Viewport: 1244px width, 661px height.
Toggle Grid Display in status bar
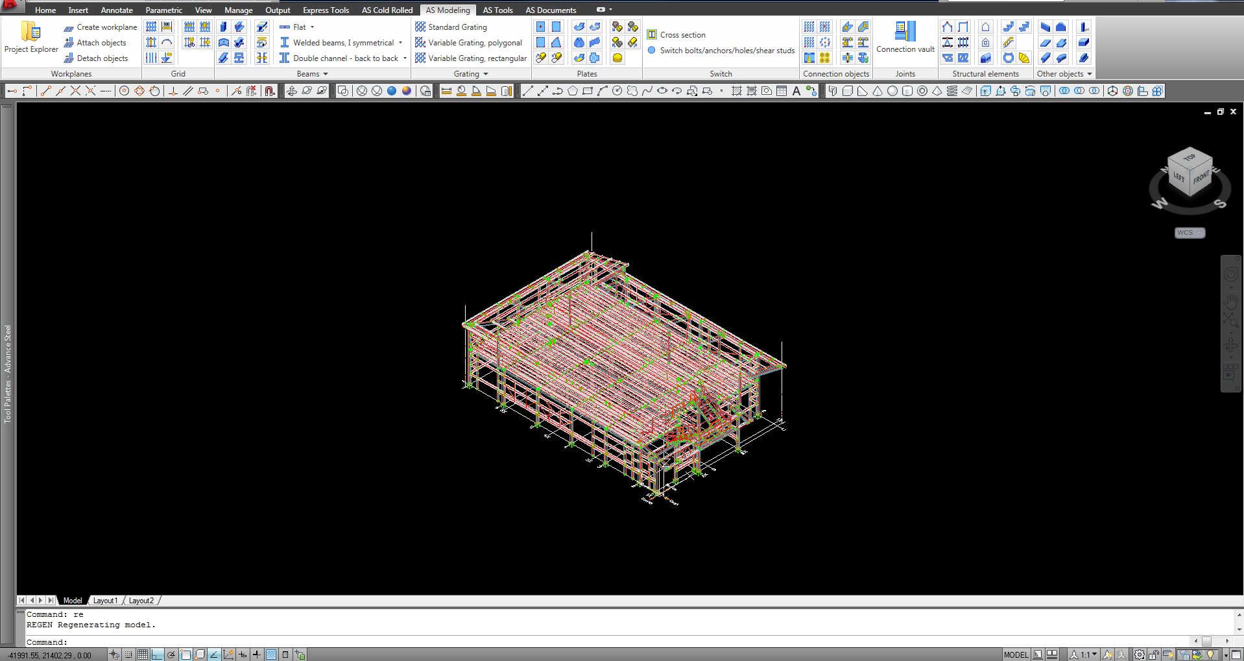(x=143, y=655)
